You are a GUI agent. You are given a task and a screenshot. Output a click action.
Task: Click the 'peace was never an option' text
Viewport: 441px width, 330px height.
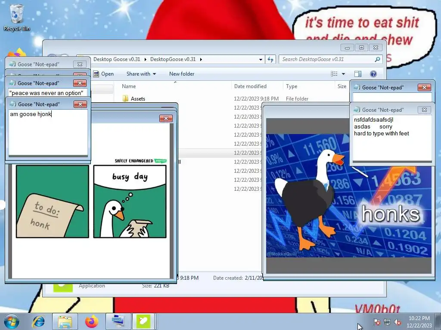tap(46, 93)
